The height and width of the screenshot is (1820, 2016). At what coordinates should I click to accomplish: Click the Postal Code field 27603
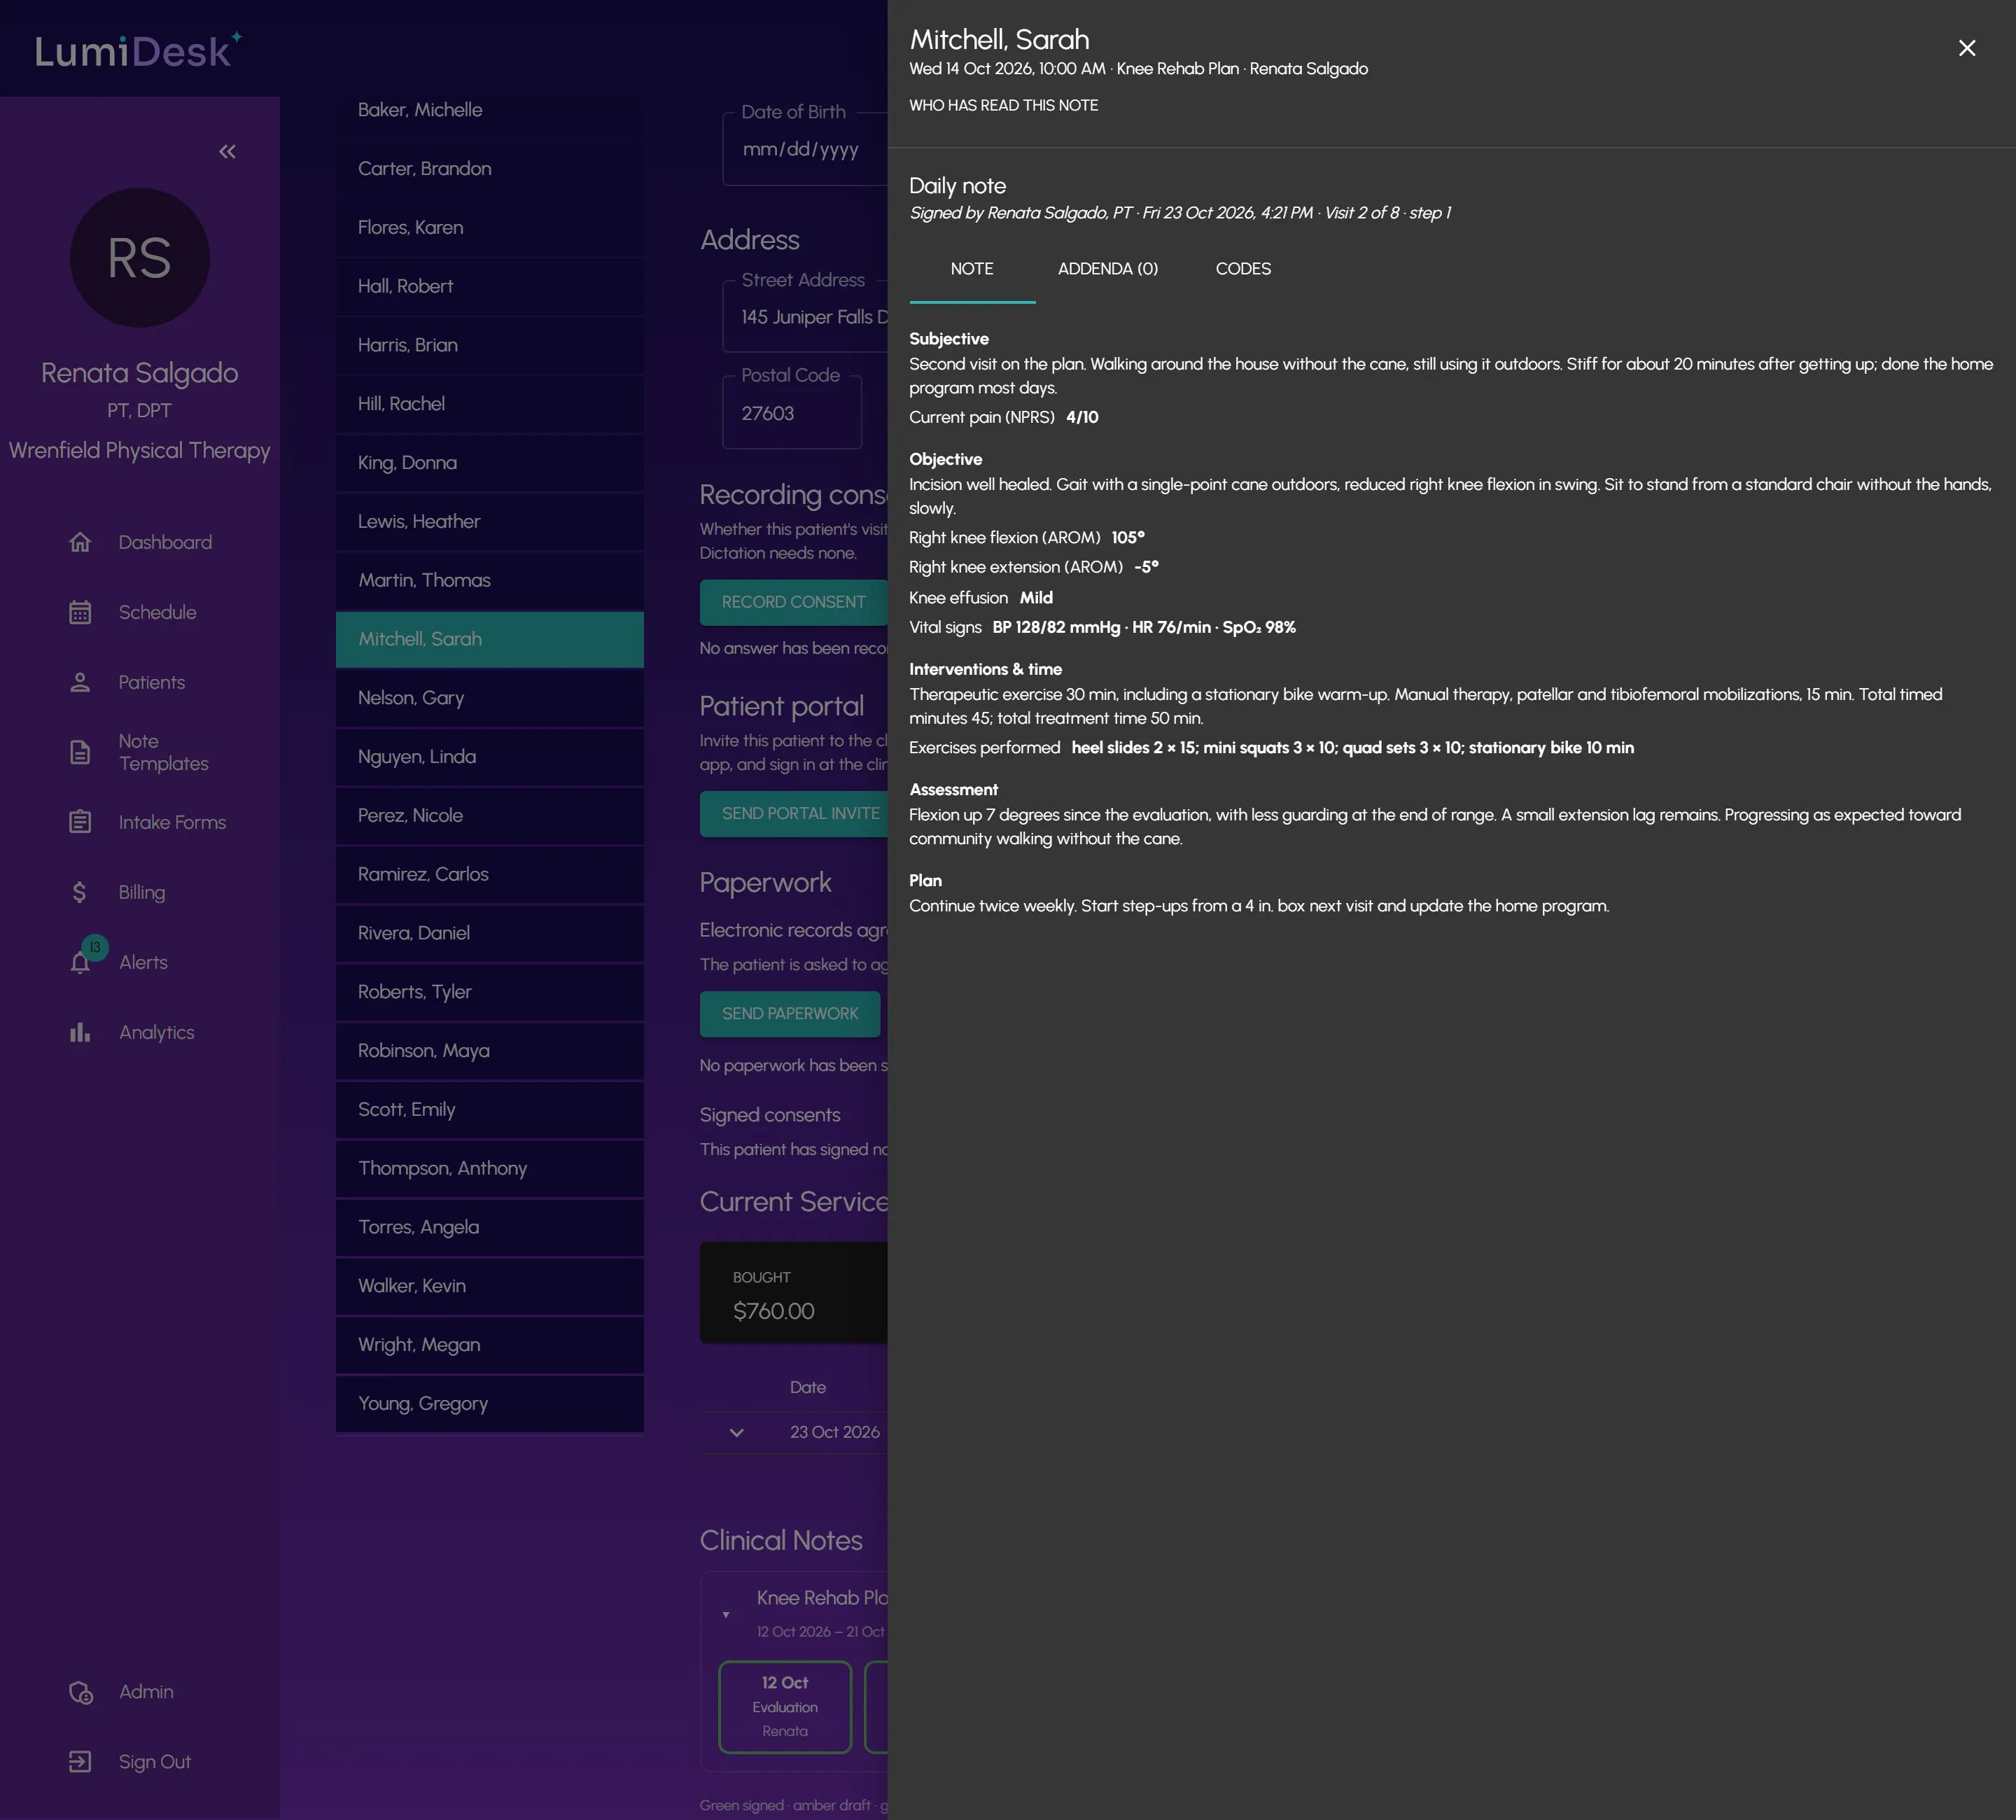(792, 413)
